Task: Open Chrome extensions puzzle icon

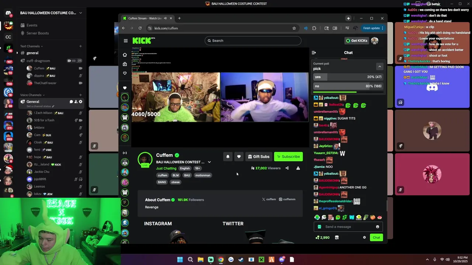Action: click(314, 28)
